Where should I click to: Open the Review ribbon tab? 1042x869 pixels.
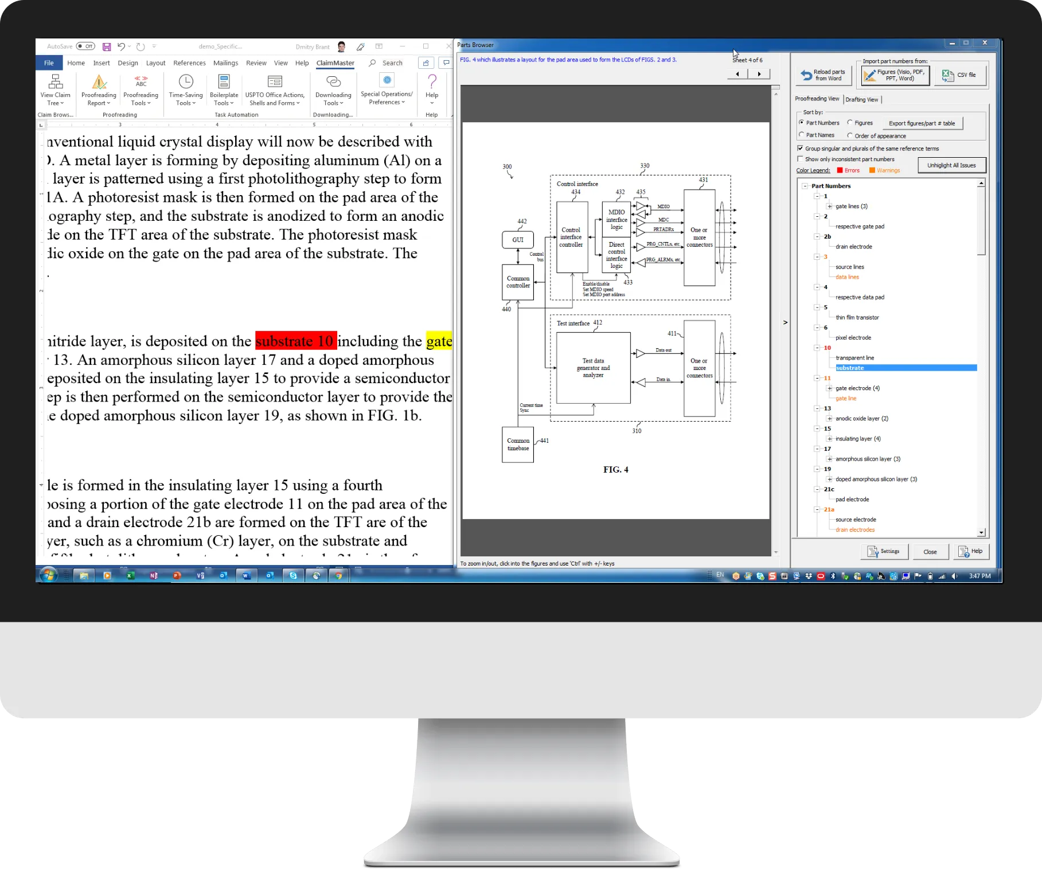tap(256, 63)
